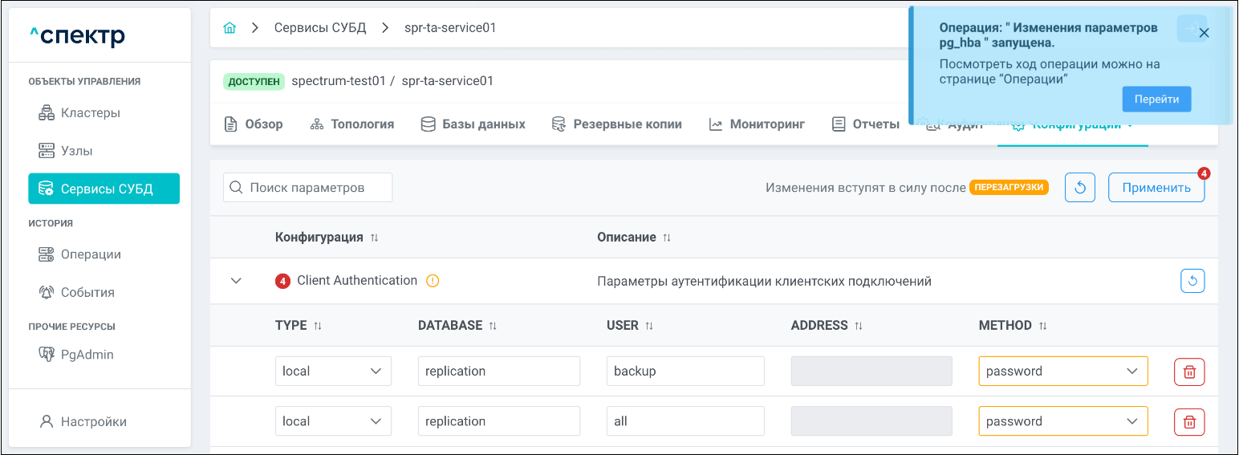Click Перейти in the notification
Screen dimensions: 1239x455
(1156, 100)
